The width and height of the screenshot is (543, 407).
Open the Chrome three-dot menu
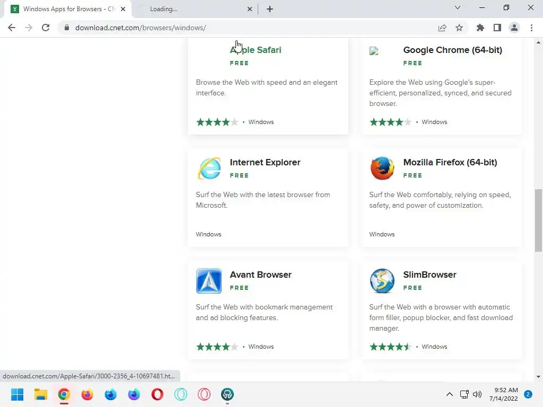point(531,28)
